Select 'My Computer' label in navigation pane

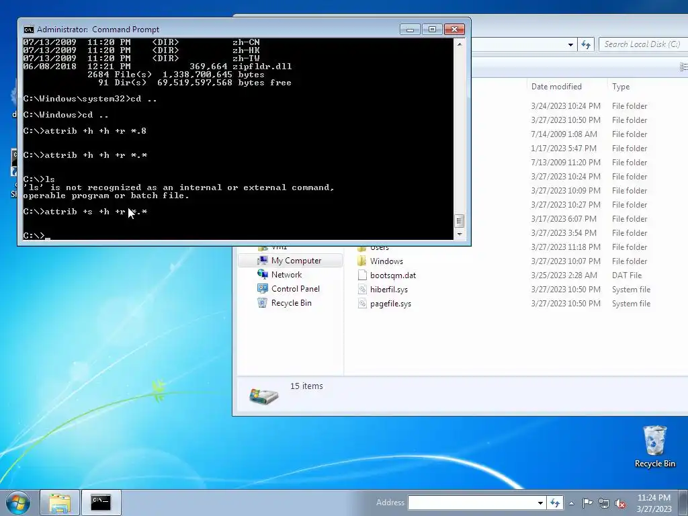pyautogui.click(x=296, y=260)
